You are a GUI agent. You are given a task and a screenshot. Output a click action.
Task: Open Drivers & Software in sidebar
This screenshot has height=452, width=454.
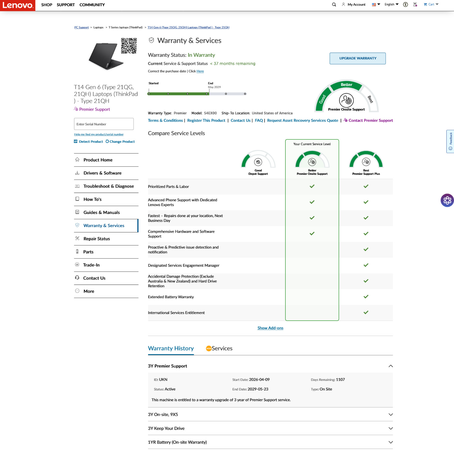click(x=106, y=173)
